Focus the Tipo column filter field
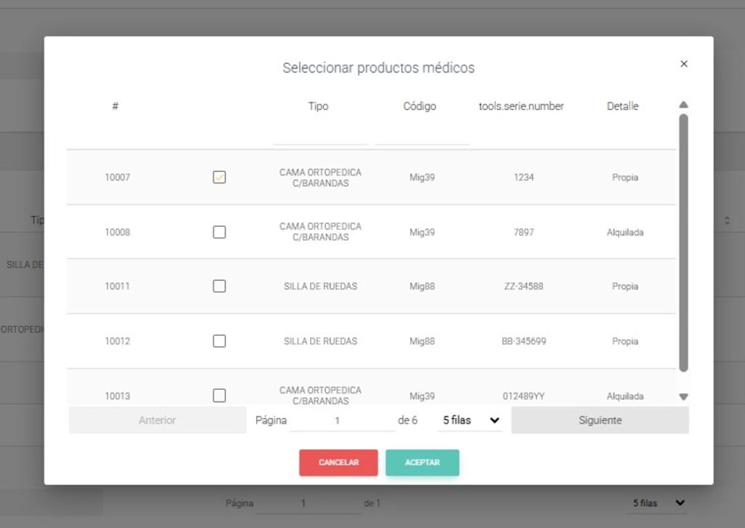 [x=320, y=135]
